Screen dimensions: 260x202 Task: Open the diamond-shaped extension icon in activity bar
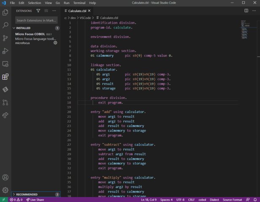(5, 90)
